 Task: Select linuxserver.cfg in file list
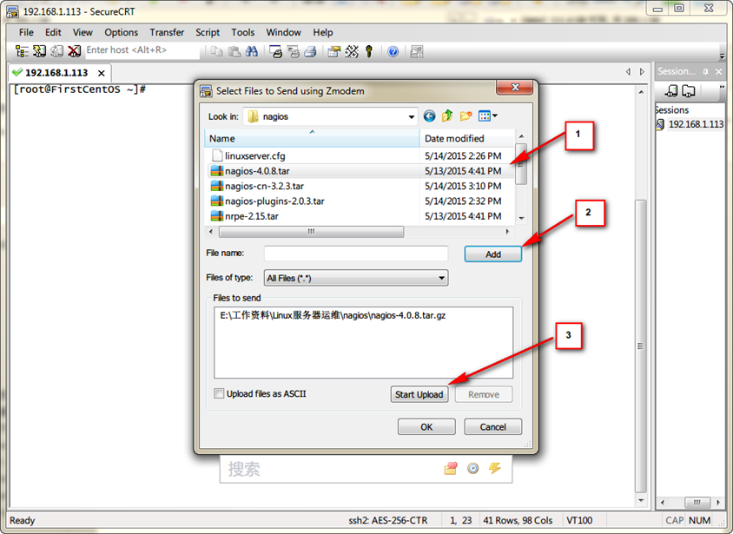click(x=360, y=155)
